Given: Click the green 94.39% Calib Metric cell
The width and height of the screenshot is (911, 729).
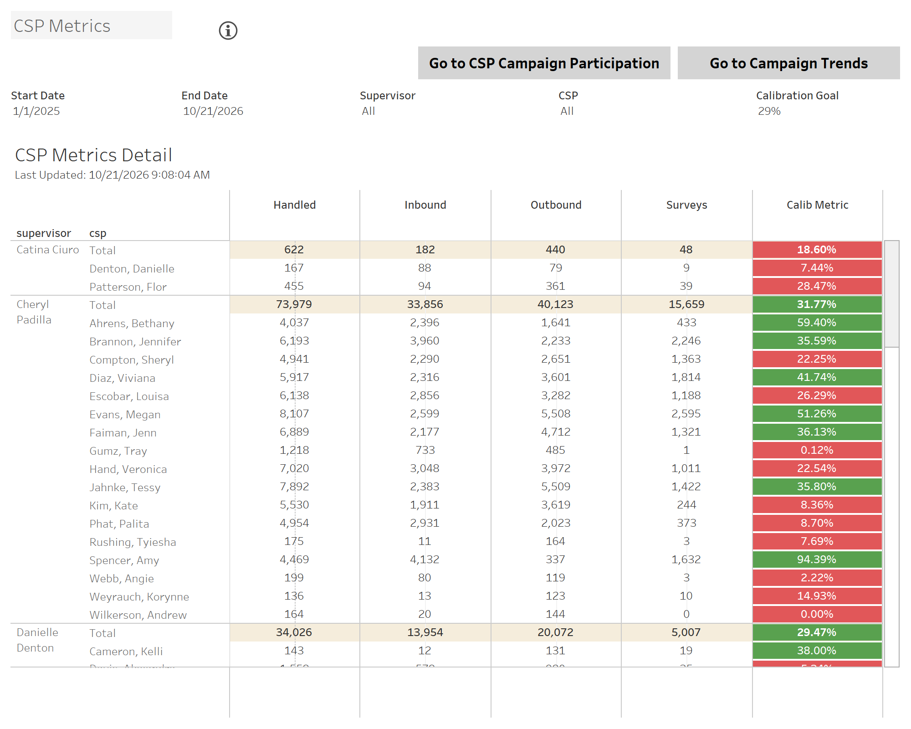Looking at the screenshot, I should click(x=817, y=560).
